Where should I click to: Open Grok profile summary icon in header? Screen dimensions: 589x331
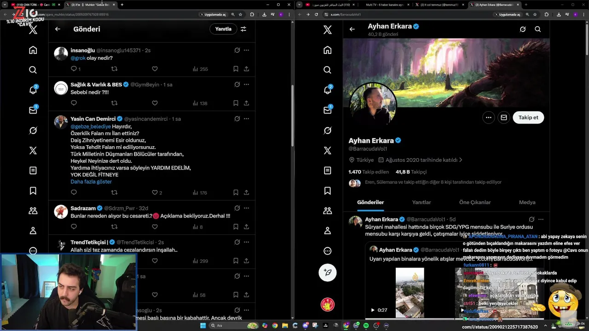click(523, 29)
